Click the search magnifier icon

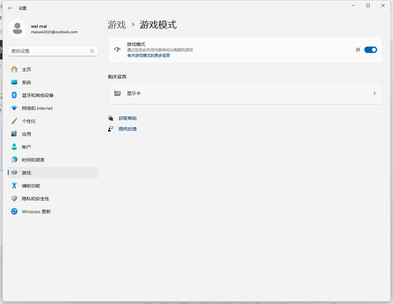click(92, 51)
